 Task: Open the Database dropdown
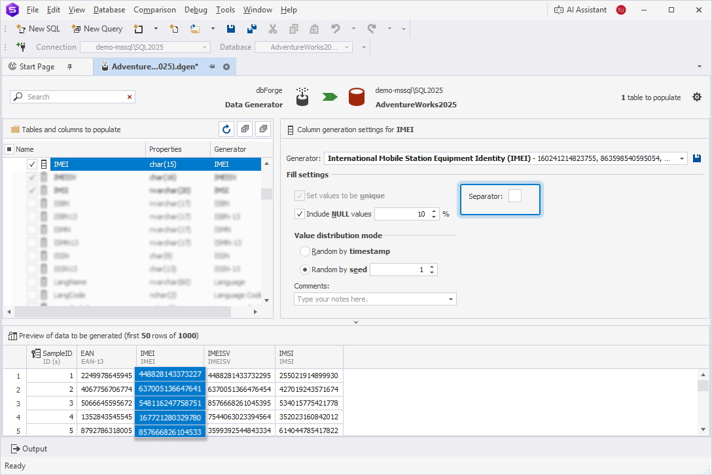[347, 47]
